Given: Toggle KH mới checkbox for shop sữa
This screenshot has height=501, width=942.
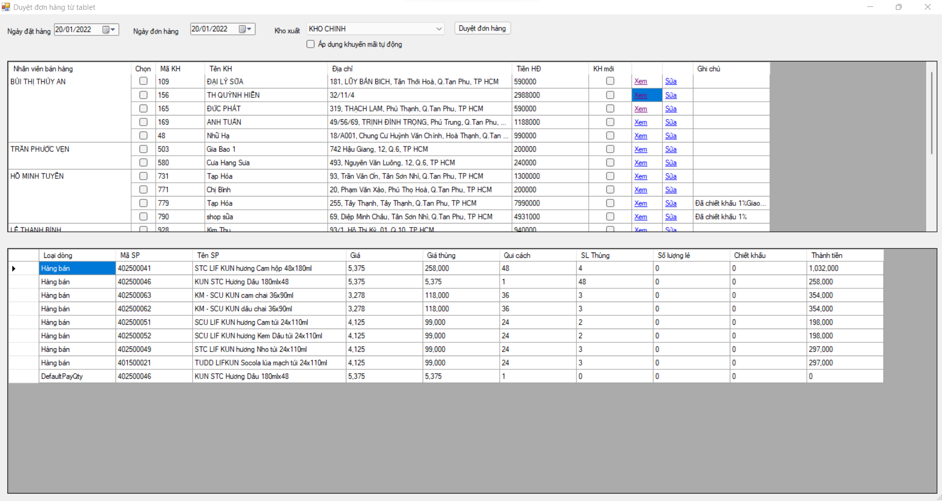Looking at the screenshot, I should pos(610,217).
